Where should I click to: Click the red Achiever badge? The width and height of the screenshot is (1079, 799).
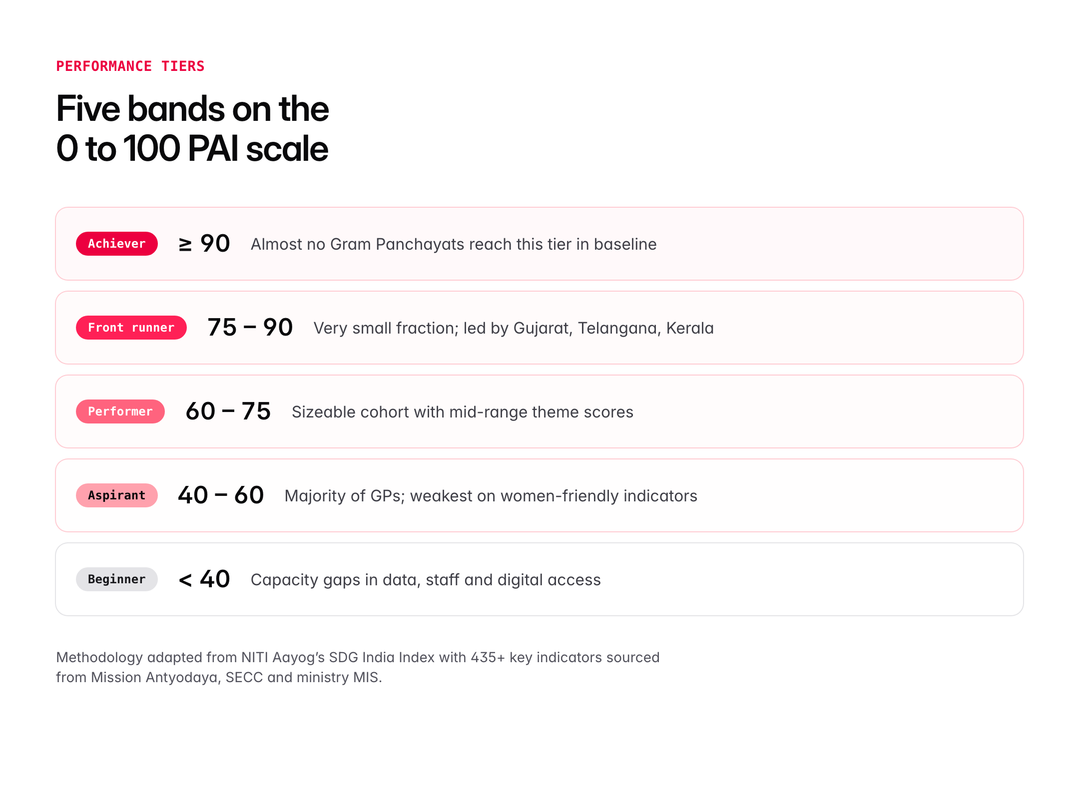pos(116,244)
